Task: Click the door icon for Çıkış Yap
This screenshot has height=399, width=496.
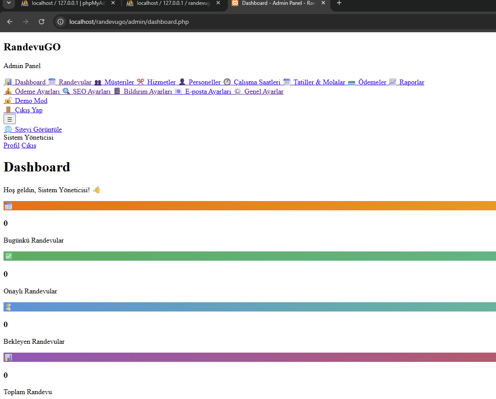Action: (8, 110)
